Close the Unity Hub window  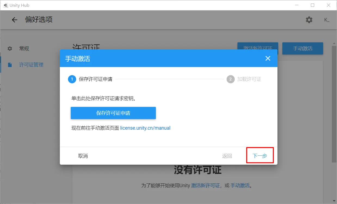[x=329, y=5]
